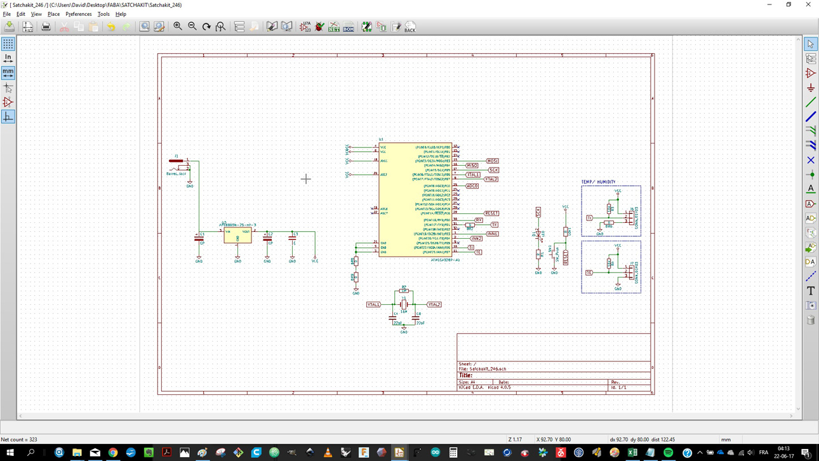Viewport: 819px width, 461px height.
Task: Select the Place wire tool
Action: coord(811,102)
